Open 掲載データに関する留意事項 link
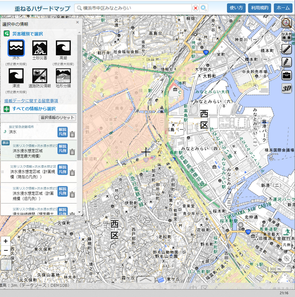The image size is (295, 297). [x=31, y=101]
